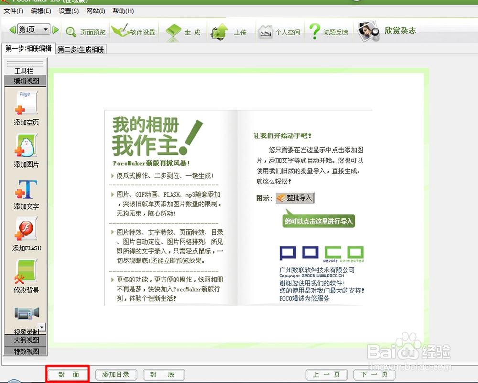Switch to 第一步:相册编辑 tab
The width and height of the screenshot is (478, 383).
(x=29, y=48)
